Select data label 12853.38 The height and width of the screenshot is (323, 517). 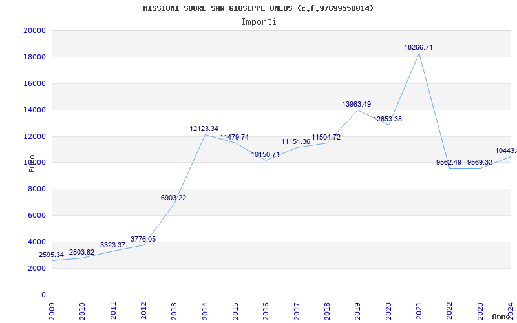387,119
